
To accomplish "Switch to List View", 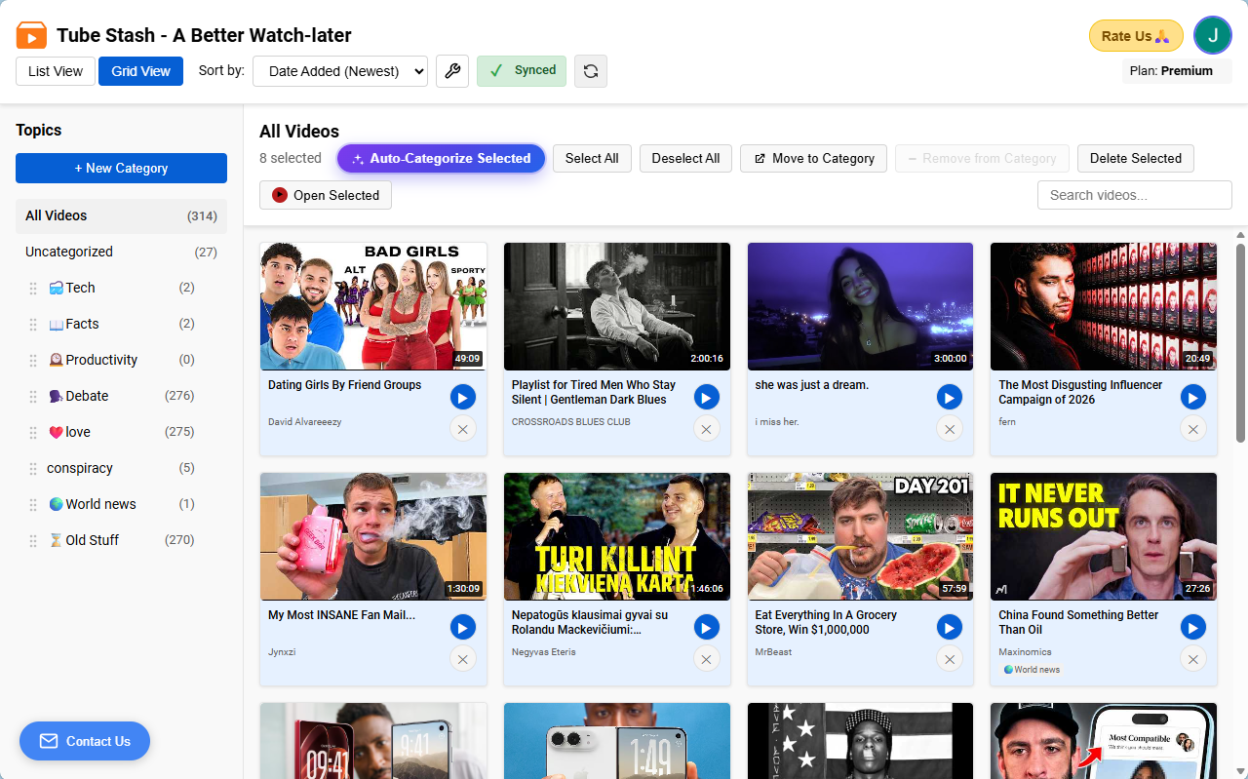I will tap(56, 71).
